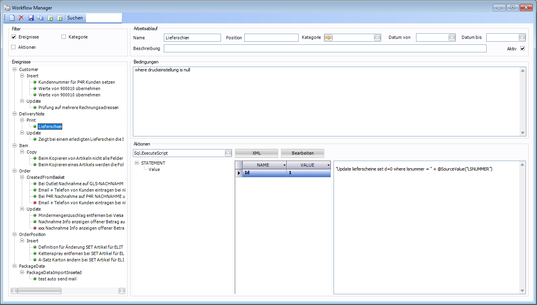Enable the Kategorie filter checkbox
The height and width of the screenshot is (305, 537).
[x=64, y=37]
